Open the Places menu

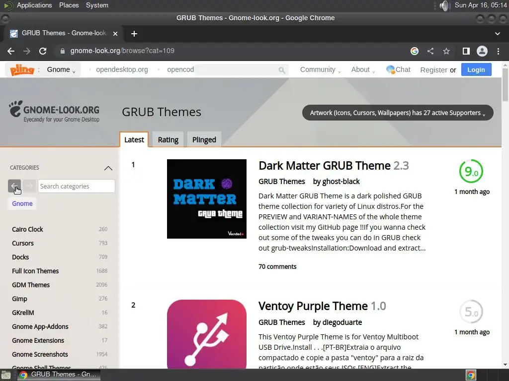click(x=69, y=5)
